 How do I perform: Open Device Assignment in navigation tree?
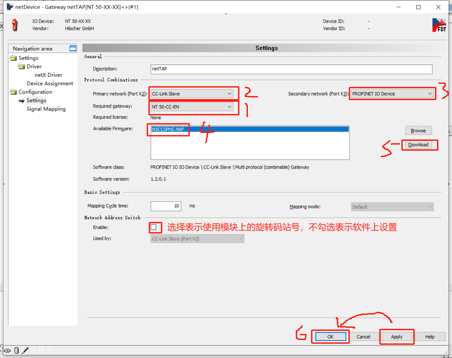point(50,83)
